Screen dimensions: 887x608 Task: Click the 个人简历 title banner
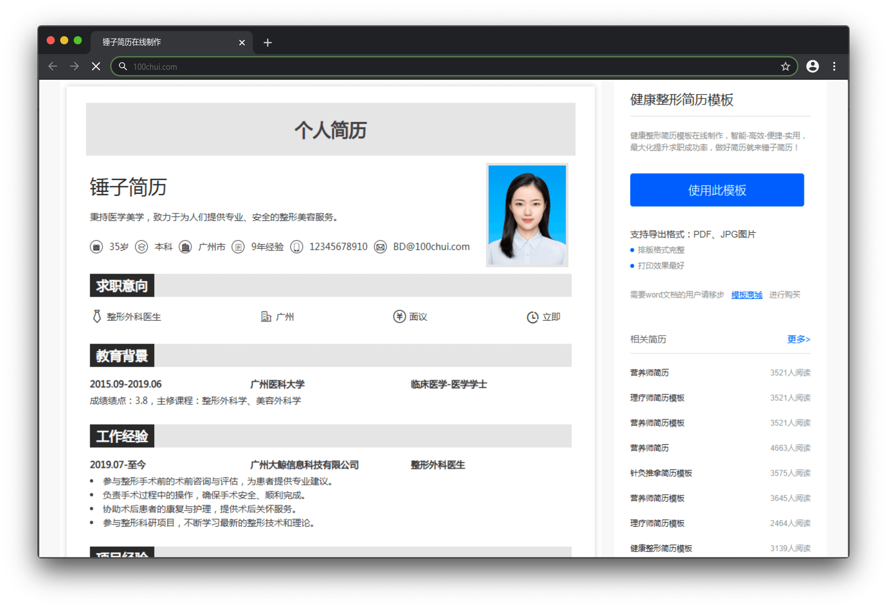click(331, 130)
